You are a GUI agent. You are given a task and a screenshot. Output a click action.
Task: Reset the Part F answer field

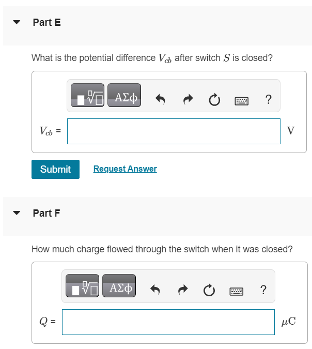[x=209, y=290]
